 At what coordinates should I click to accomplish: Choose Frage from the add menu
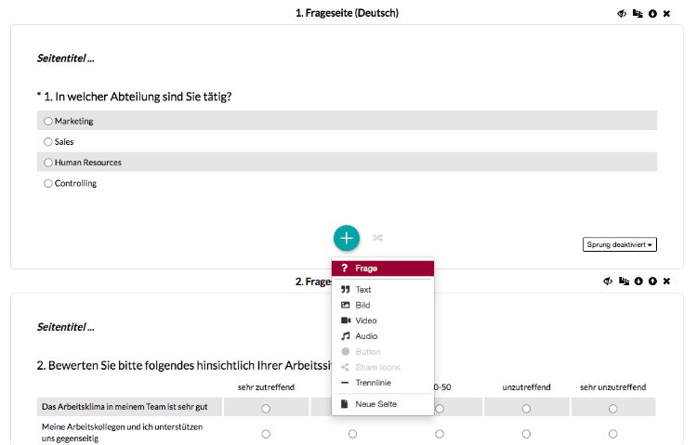[382, 268]
